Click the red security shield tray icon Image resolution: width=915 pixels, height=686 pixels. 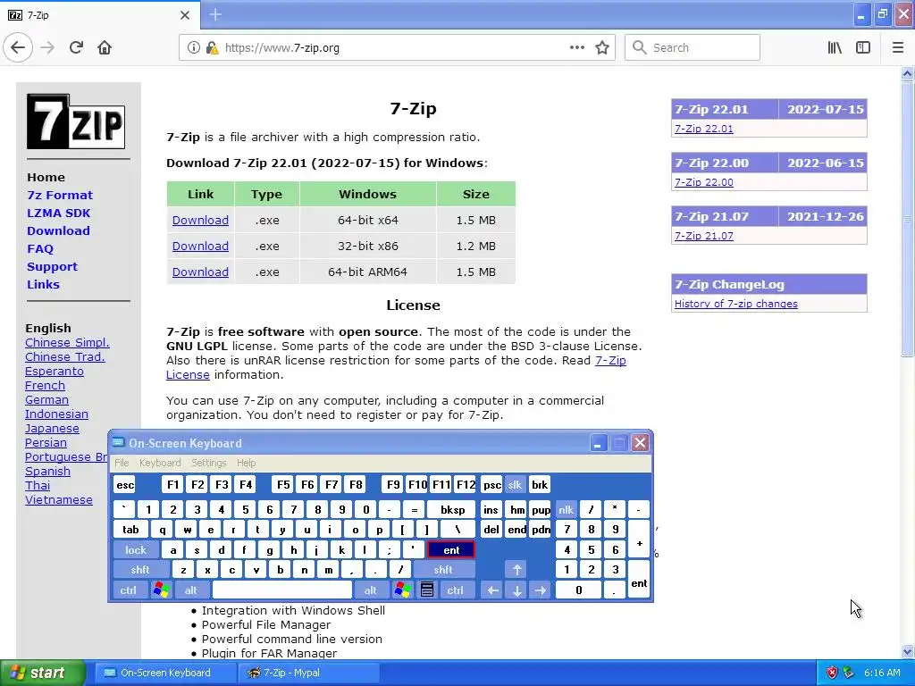tap(832, 673)
